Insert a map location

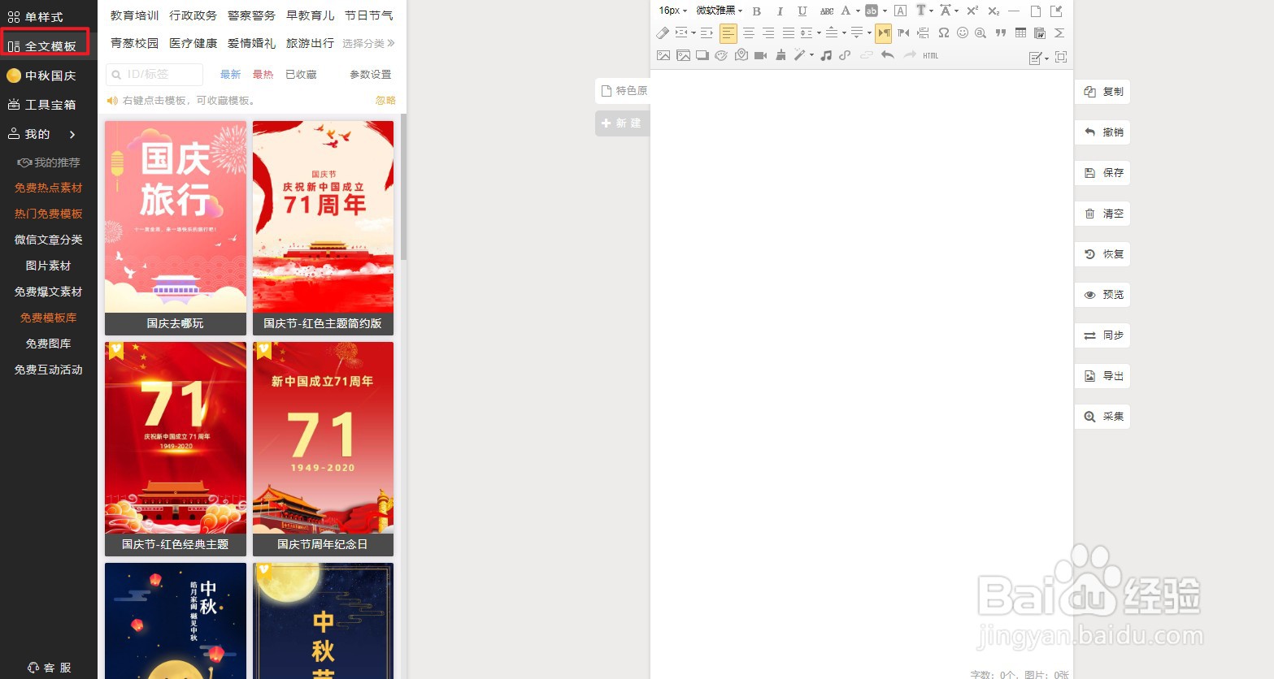741,56
